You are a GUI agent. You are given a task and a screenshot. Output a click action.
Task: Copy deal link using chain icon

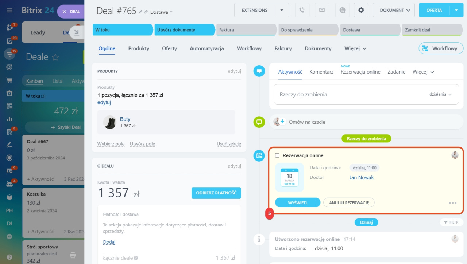point(146,12)
